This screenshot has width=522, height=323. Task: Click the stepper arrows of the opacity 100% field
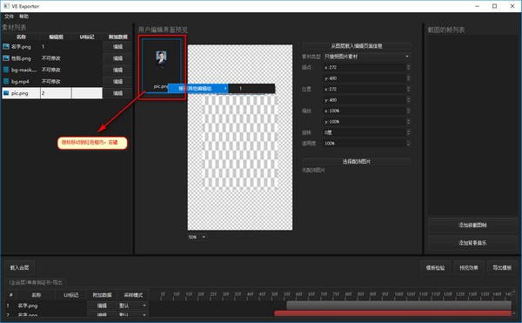[408, 143]
